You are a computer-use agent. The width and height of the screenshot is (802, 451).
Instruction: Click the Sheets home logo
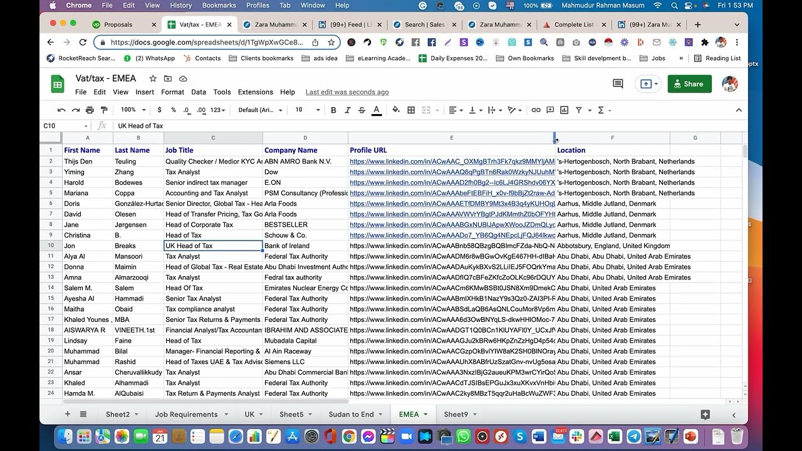coord(58,84)
